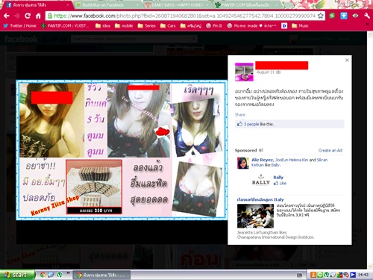Open the Music bookmarks folder
The image size is (373, 280).
pyautogui.click(x=300, y=25)
